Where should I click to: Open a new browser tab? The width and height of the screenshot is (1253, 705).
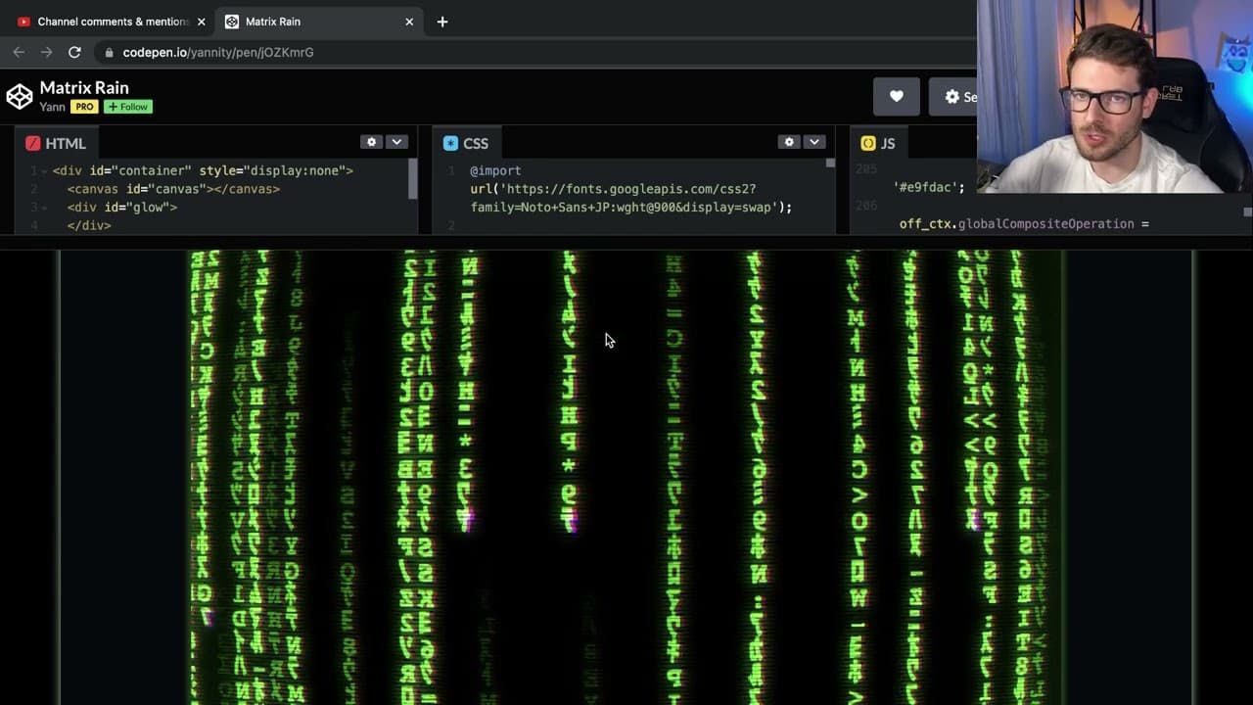pos(442,22)
